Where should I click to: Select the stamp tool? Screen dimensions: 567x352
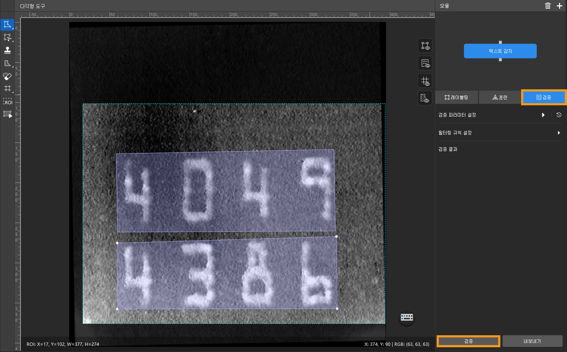(7, 50)
